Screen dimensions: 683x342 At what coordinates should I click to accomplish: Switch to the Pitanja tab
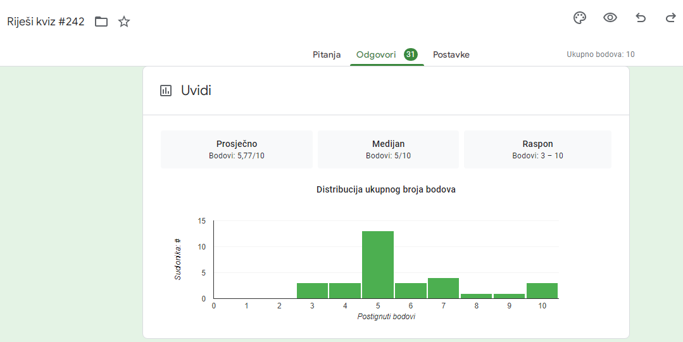coord(327,55)
